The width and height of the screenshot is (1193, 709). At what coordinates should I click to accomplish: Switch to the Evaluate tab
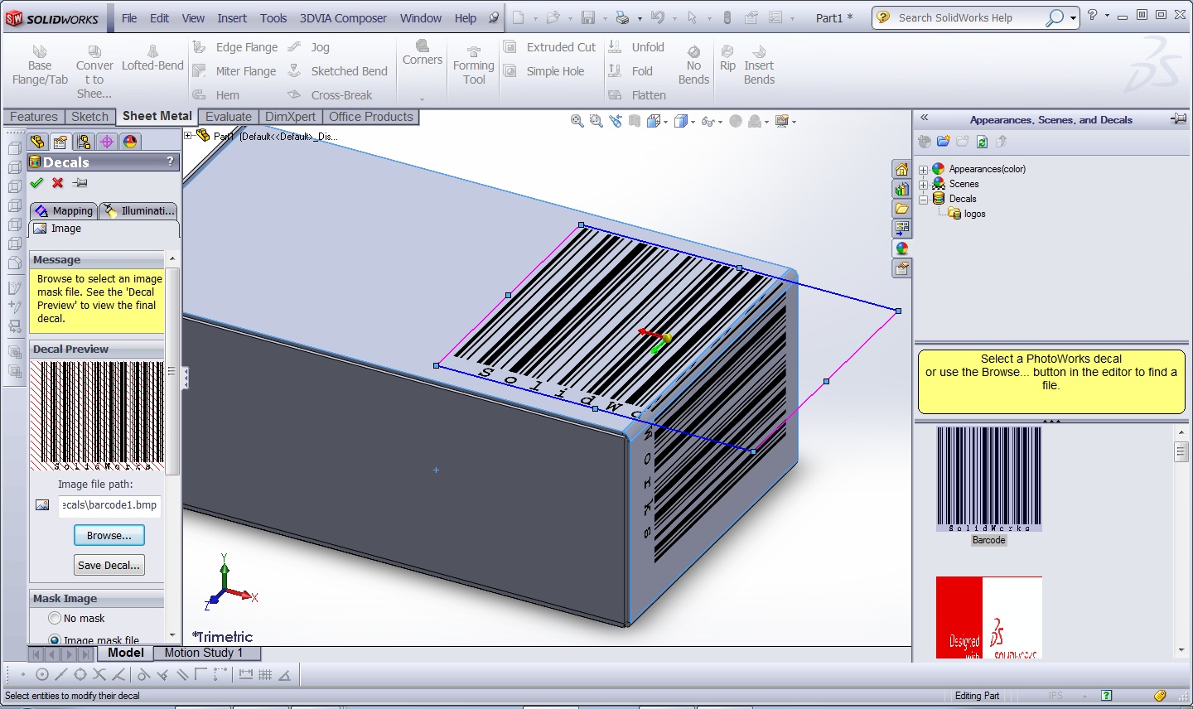(x=229, y=117)
